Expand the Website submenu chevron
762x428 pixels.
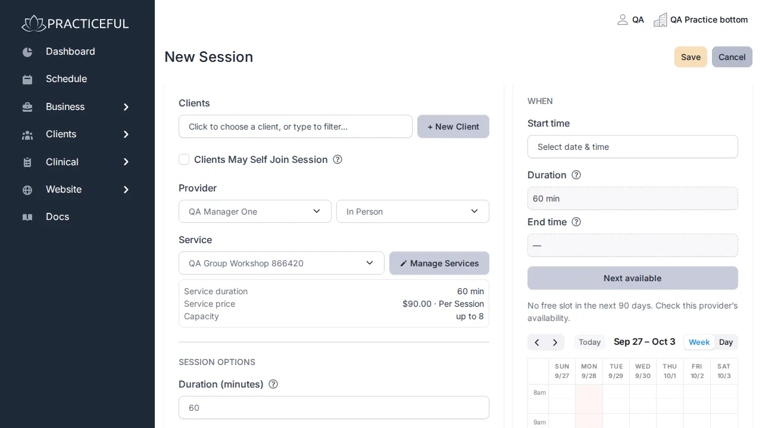[126, 190]
